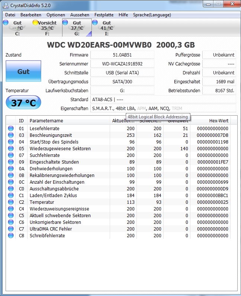Open the Hilfe menu

tap(123, 15)
